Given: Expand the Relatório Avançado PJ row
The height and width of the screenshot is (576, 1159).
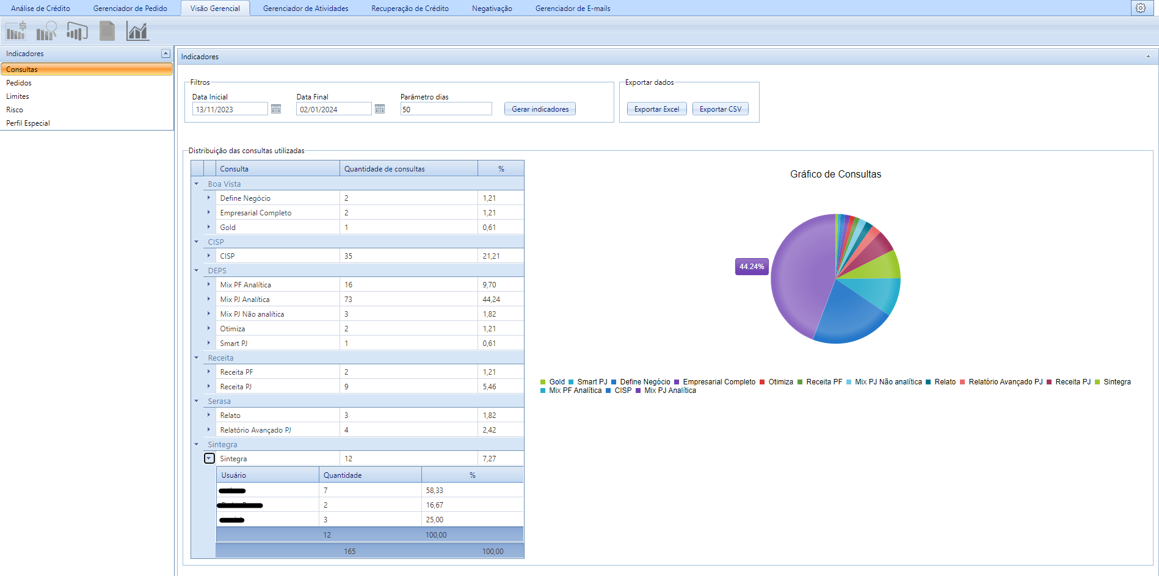Looking at the screenshot, I should pos(209,430).
